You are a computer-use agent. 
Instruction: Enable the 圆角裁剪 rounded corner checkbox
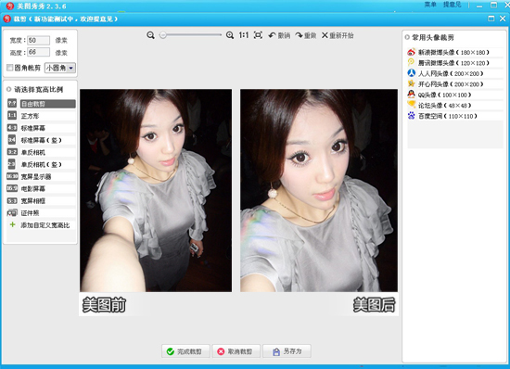tap(10, 68)
